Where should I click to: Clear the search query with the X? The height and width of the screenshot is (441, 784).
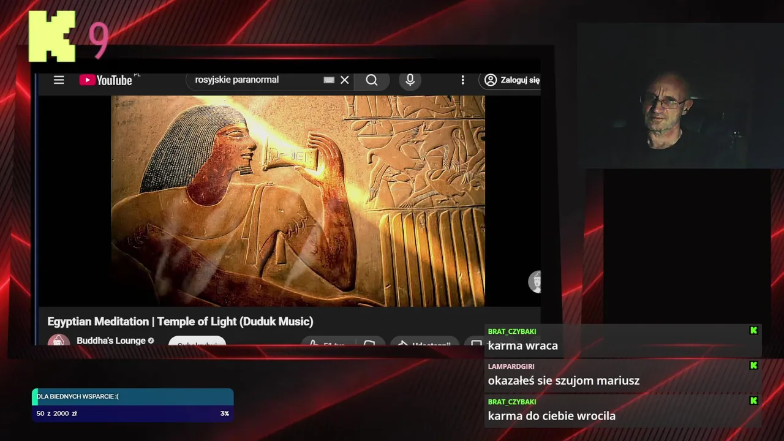point(345,80)
